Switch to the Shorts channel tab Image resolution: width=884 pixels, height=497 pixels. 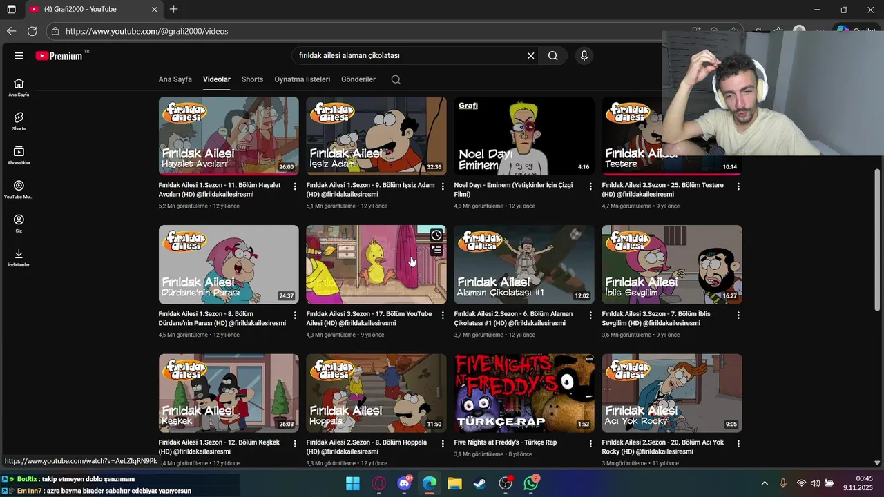point(252,79)
